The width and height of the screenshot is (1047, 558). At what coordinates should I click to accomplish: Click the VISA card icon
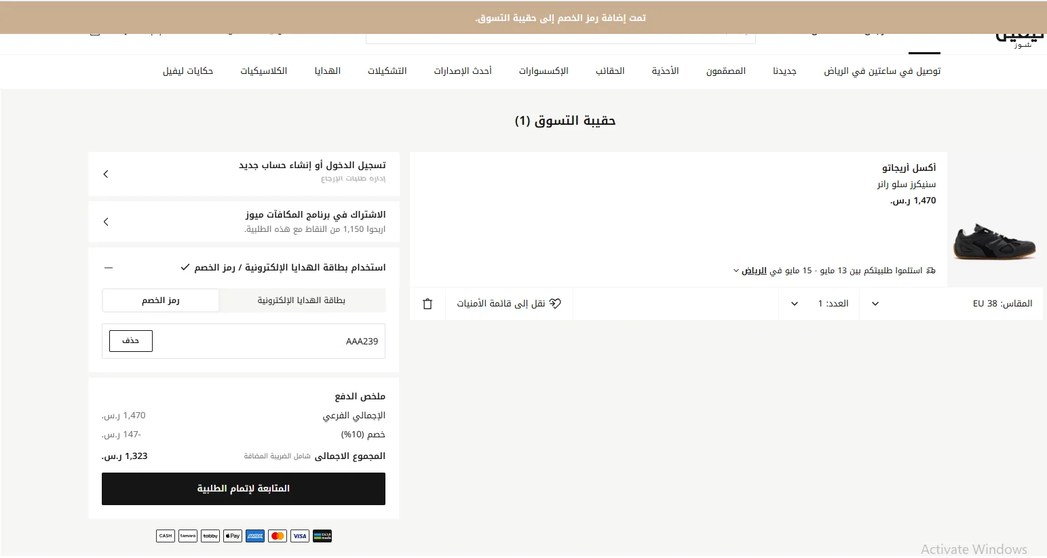(x=300, y=536)
